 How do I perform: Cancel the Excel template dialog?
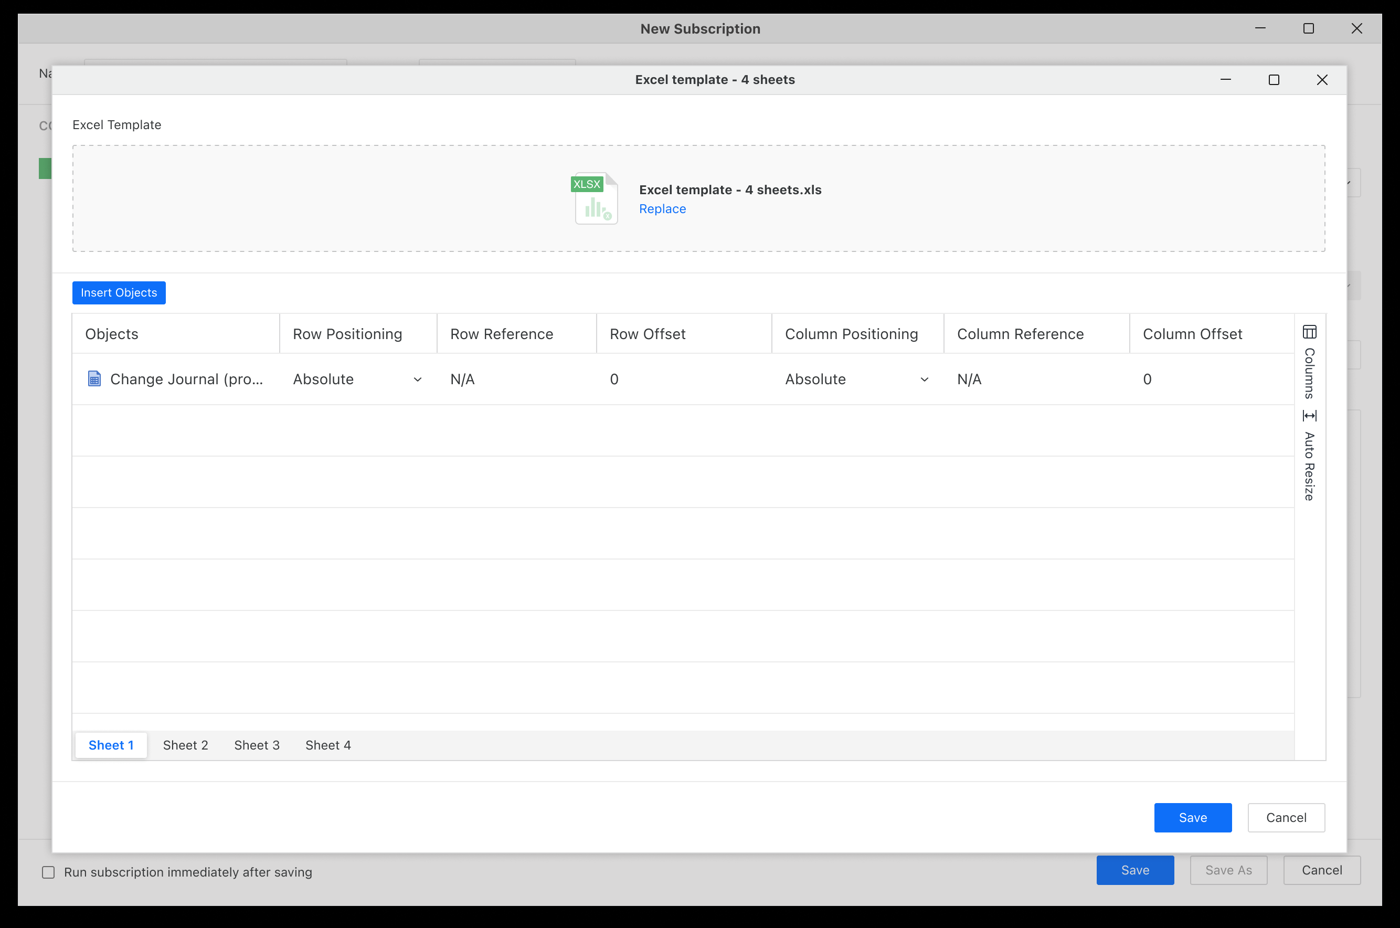point(1286,817)
